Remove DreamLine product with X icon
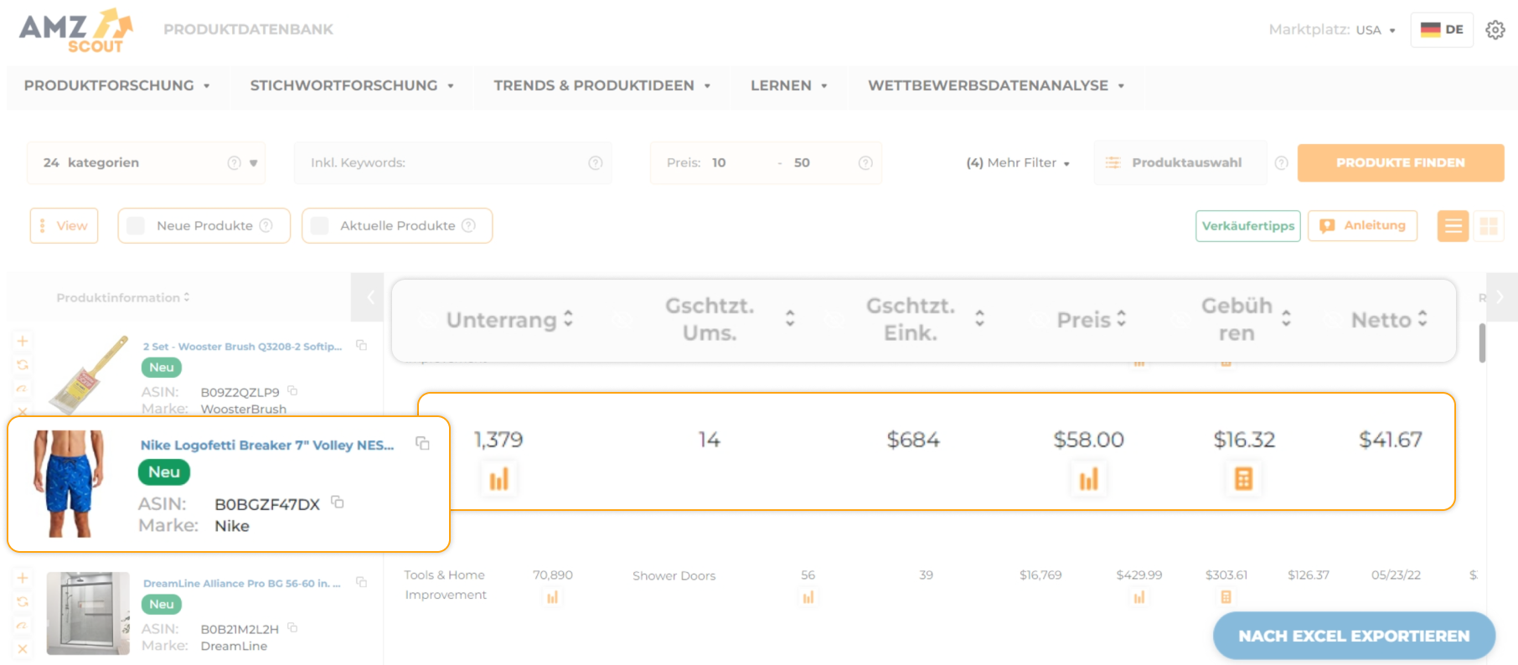The image size is (1518, 665). tap(23, 649)
